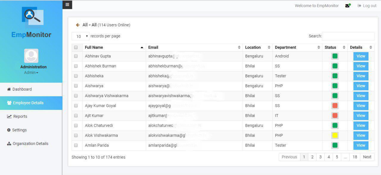Go to page 2 of results
The height and width of the screenshot is (175, 381).
[312, 157]
